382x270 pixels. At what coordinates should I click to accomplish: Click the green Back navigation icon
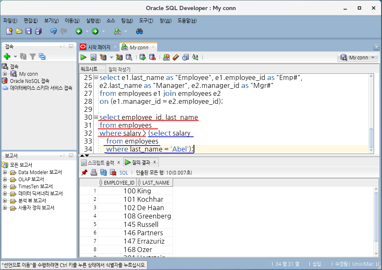tap(79, 31)
